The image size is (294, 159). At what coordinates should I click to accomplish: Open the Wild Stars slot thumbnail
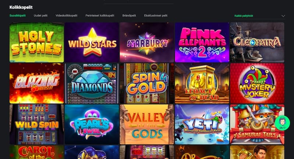coord(92,42)
